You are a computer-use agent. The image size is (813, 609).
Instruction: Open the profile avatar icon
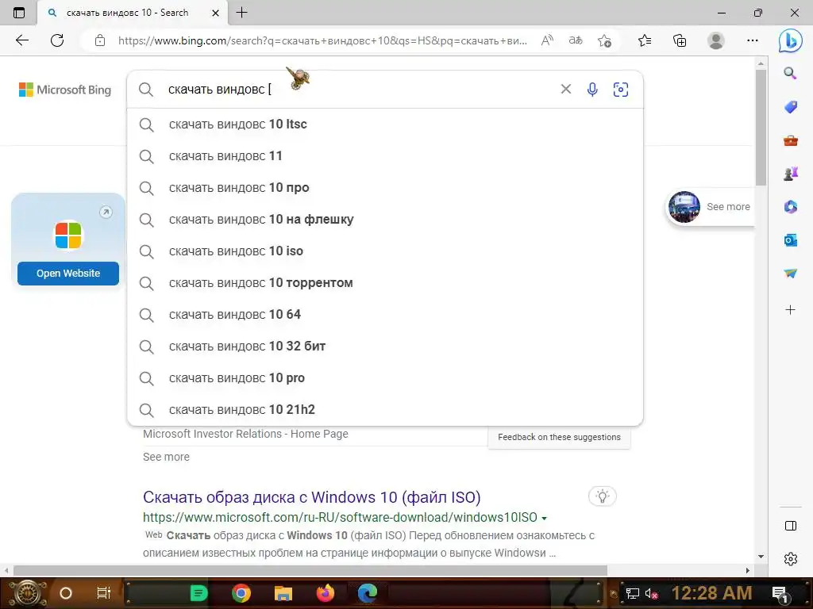[x=716, y=40]
